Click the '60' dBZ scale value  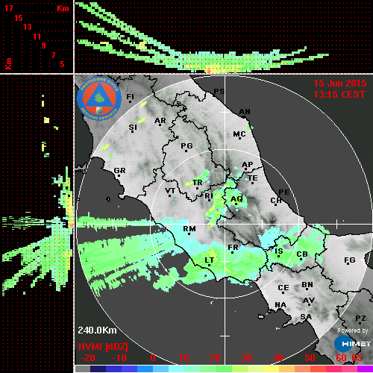click(341, 358)
